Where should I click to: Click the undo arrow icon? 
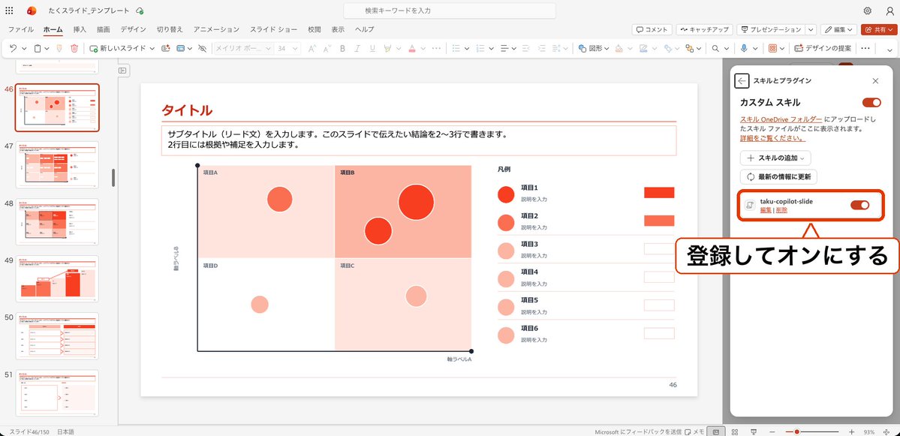pyautogui.click(x=14, y=49)
